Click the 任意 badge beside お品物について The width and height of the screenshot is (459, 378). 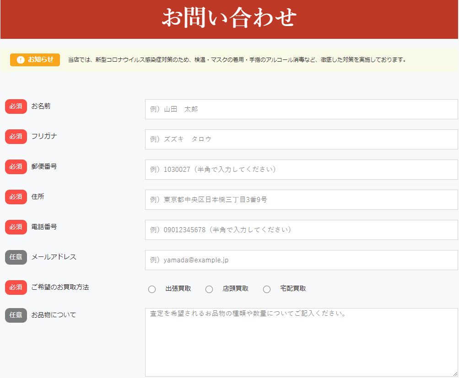16,315
